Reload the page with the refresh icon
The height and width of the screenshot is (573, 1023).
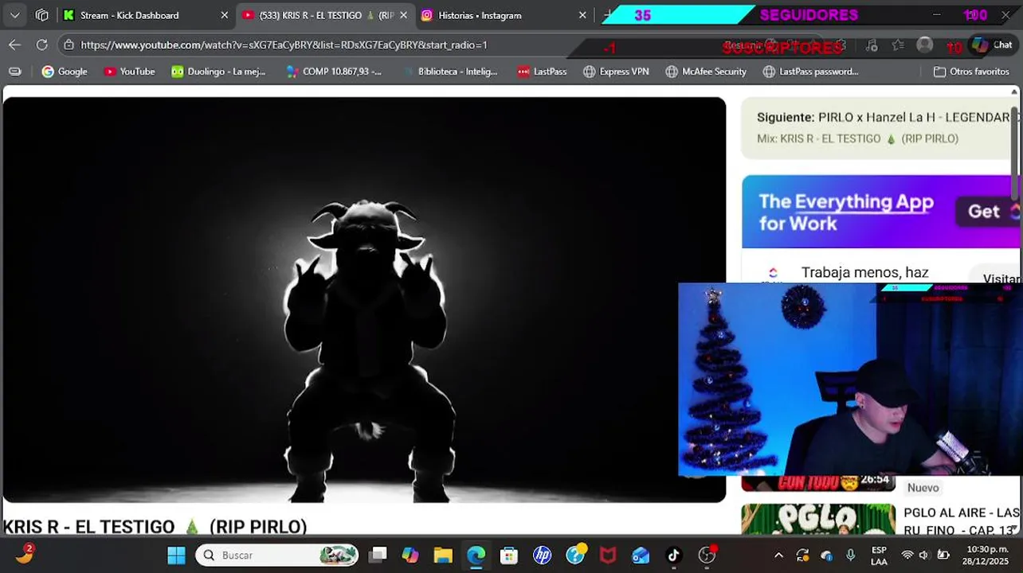point(42,45)
